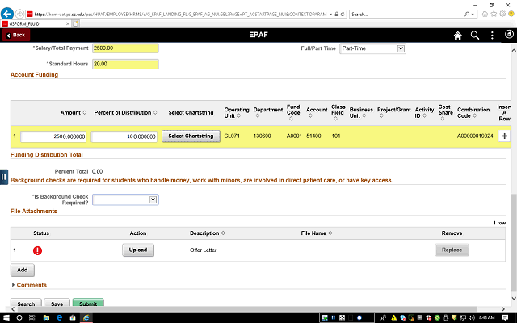517x323 pixels.
Task: Open the three-dot actions menu in header
Action: 492,36
